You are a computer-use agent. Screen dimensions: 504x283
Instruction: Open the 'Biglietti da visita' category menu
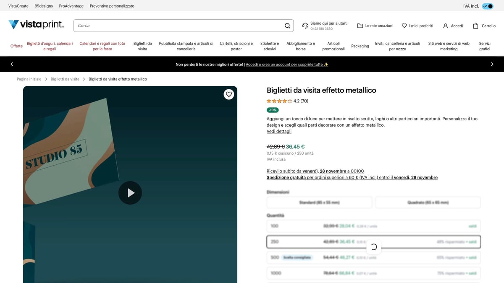(142, 46)
